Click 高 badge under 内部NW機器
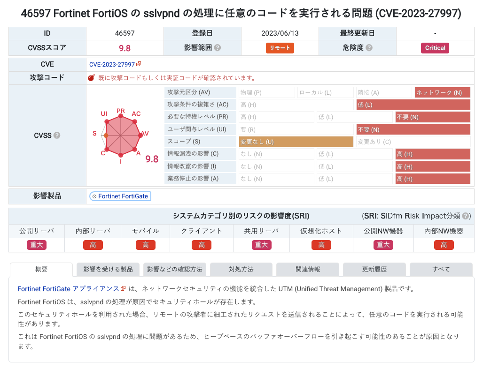Screen dimensions: 483x369 click(x=444, y=245)
